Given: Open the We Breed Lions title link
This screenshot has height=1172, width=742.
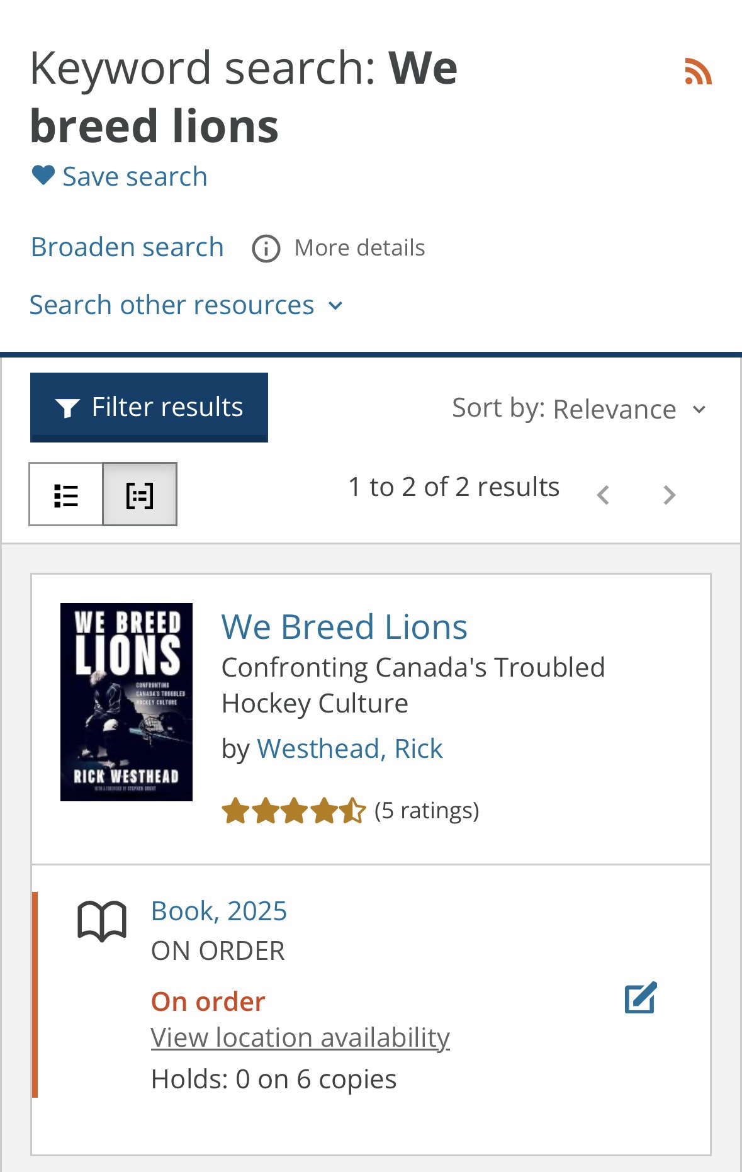Looking at the screenshot, I should pyautogui.click(x=344, y=627).
